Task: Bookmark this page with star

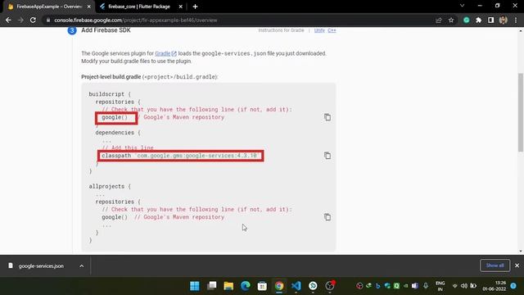Action: (x=451, y=20)
